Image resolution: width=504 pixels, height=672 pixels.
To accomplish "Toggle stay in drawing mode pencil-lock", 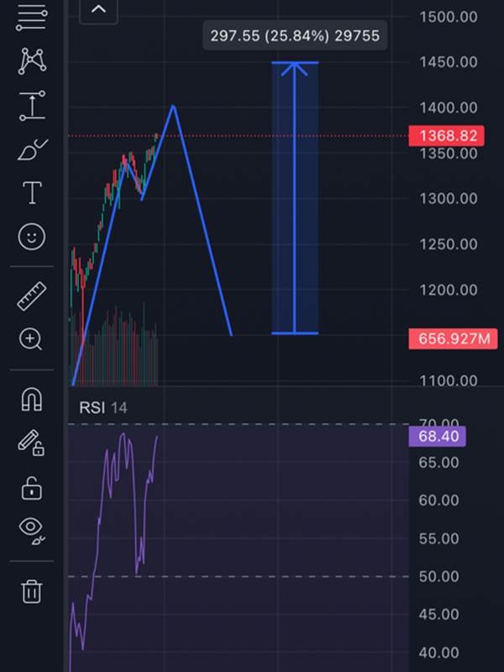I will 31,444.
